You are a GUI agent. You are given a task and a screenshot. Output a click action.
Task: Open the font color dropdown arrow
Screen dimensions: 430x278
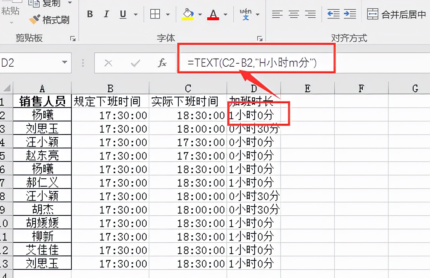(225, 14)
